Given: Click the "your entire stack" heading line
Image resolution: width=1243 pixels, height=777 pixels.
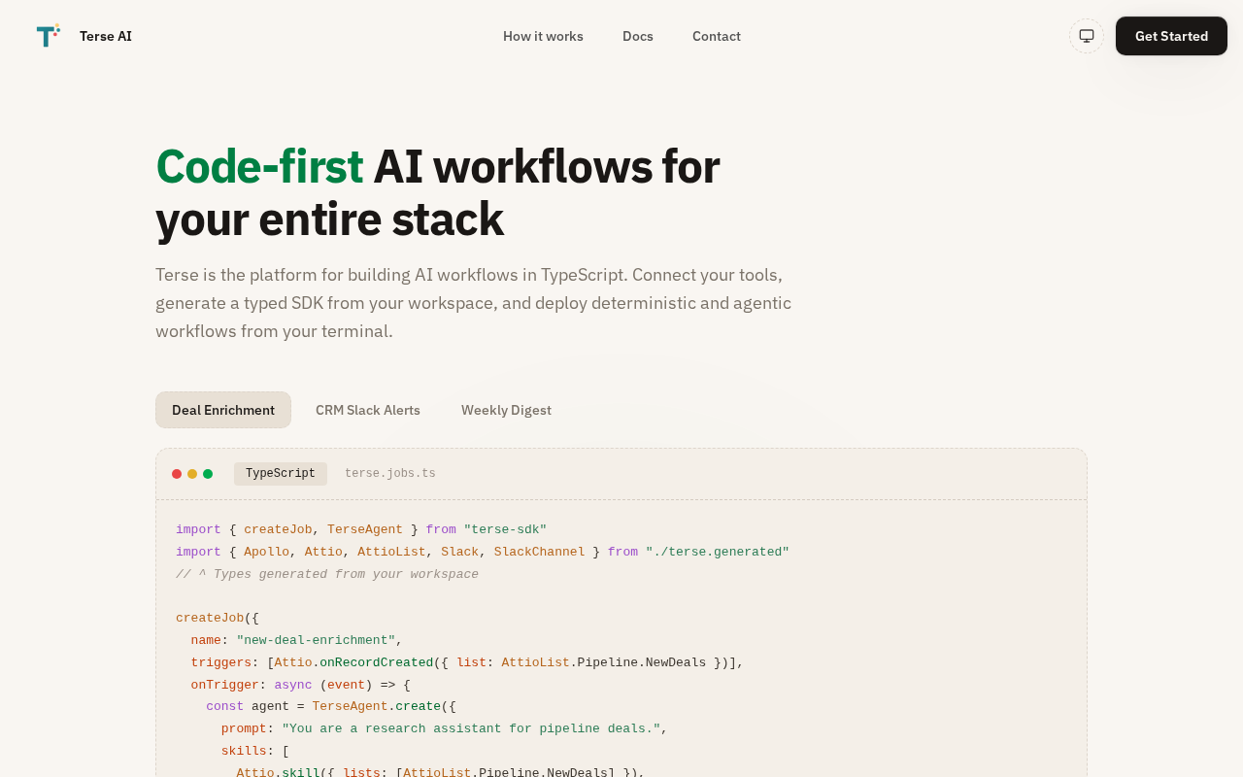Looking at the screenshot, I should click(329, 219).
